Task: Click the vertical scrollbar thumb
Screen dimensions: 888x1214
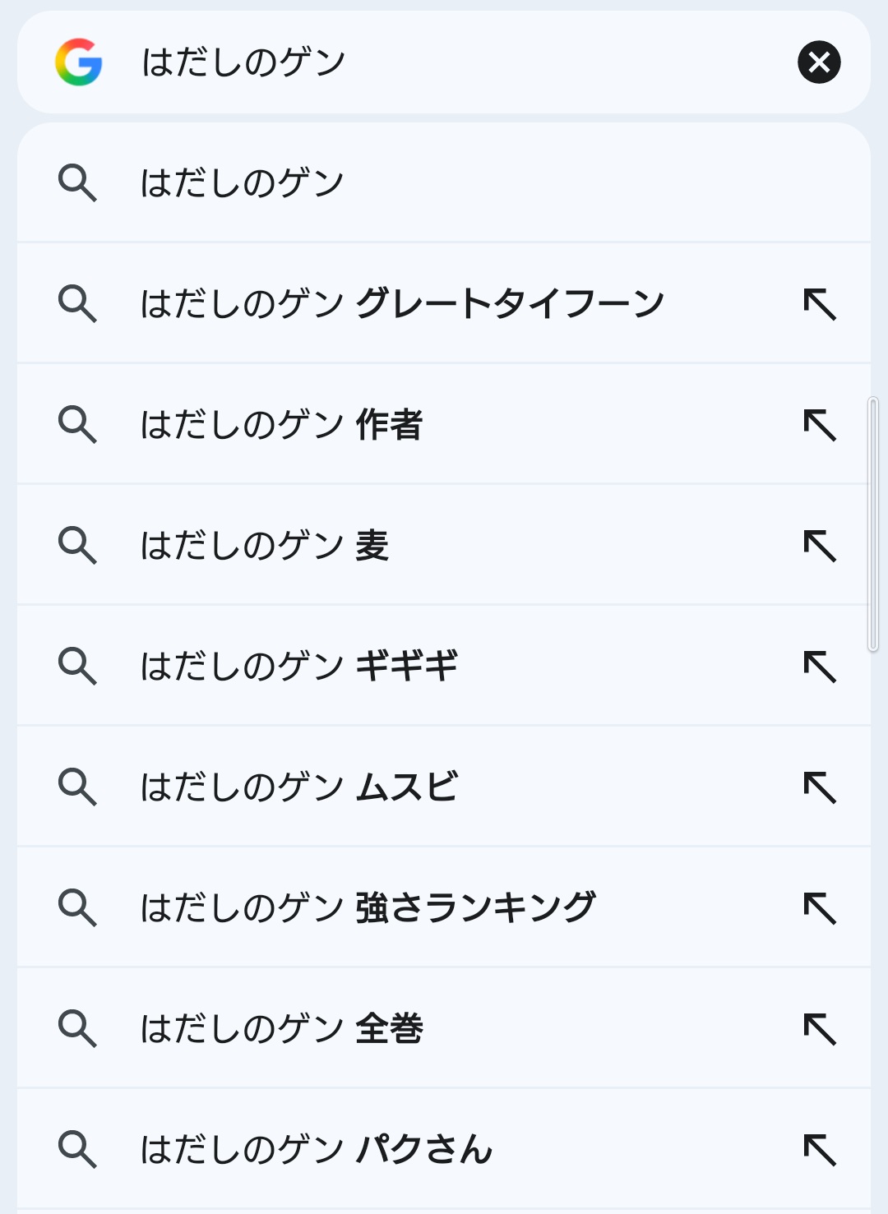Action: point(873,524)
